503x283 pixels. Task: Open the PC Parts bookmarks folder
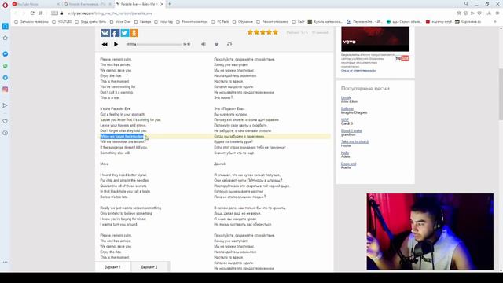click(x=220, y=22)
